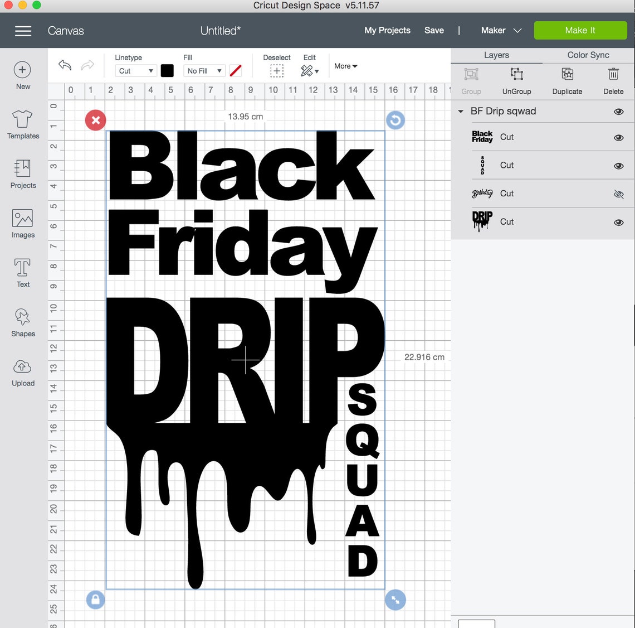Hide the DRIP layer
The image size is (635, 628).
point(618,222)
